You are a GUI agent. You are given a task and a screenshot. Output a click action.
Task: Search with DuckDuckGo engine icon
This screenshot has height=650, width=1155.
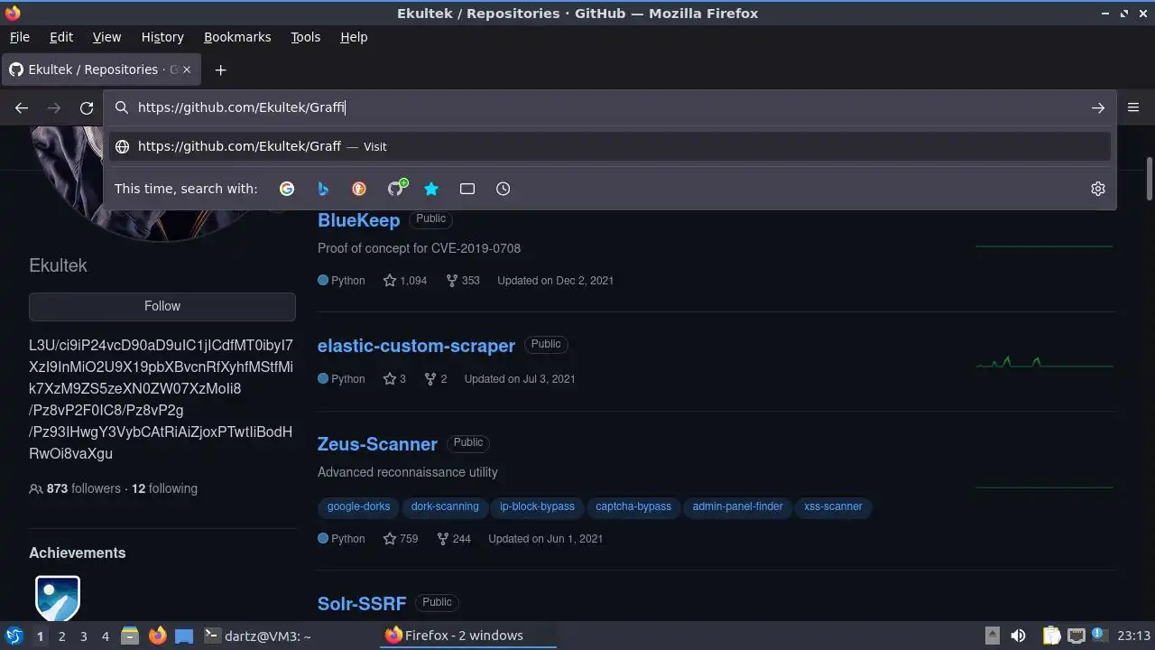tap(359, 189)
